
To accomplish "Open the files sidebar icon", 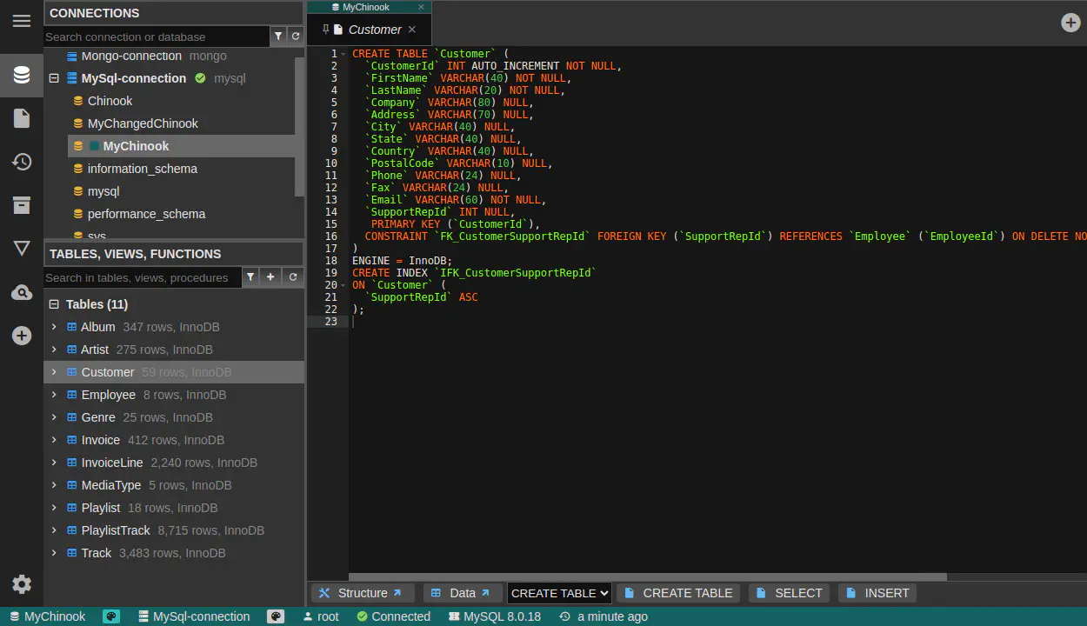I will click(x=22, y=118).
